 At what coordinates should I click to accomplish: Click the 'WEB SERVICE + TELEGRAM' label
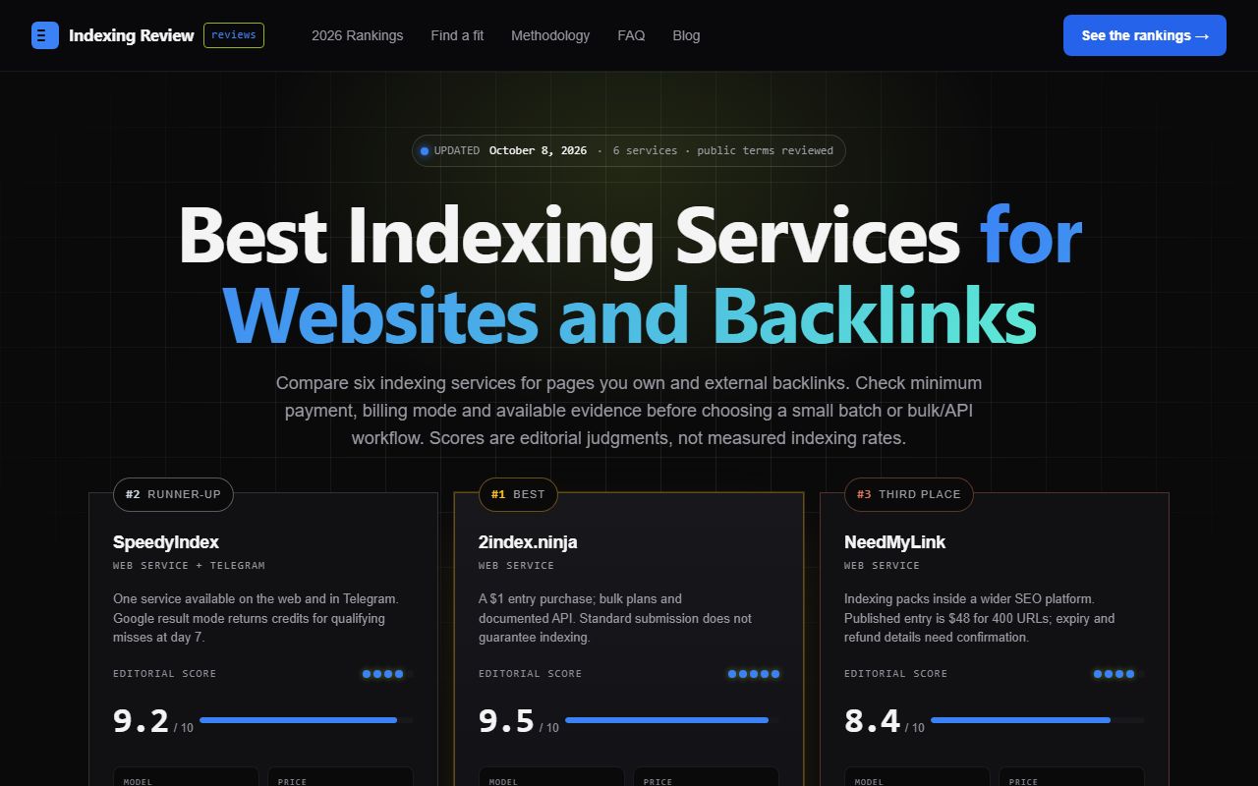(x=189, y=566)
